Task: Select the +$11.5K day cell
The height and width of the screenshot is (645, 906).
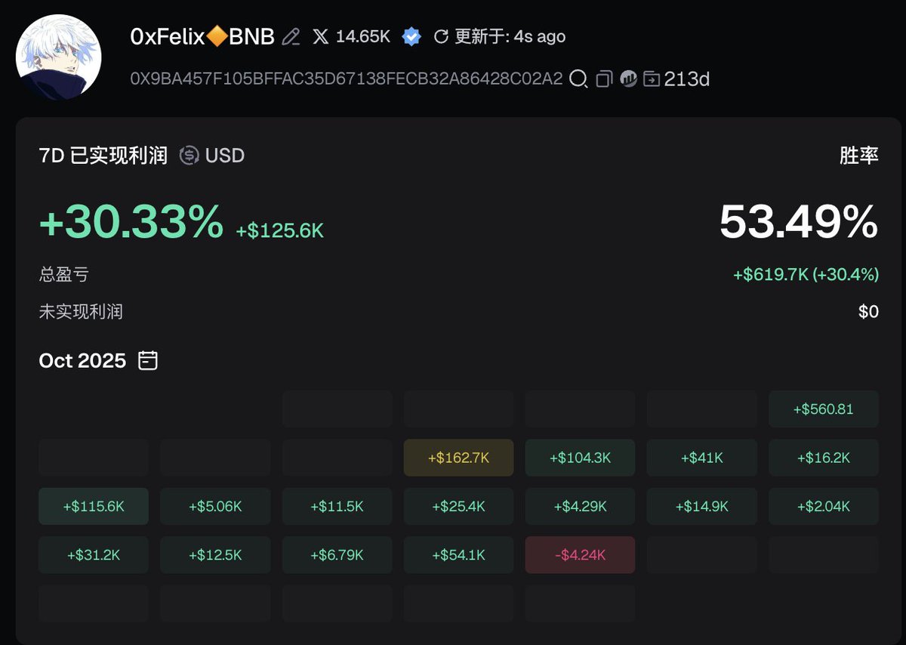Action: (337, 506)
